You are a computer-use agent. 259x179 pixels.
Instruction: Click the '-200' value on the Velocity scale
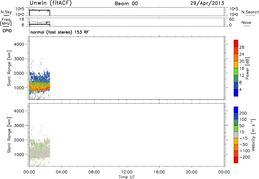[245, 157]
